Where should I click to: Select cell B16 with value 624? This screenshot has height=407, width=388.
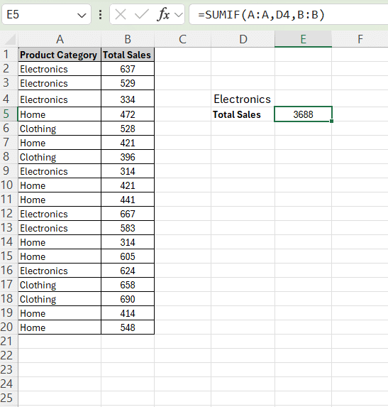(x=128, y=271)
